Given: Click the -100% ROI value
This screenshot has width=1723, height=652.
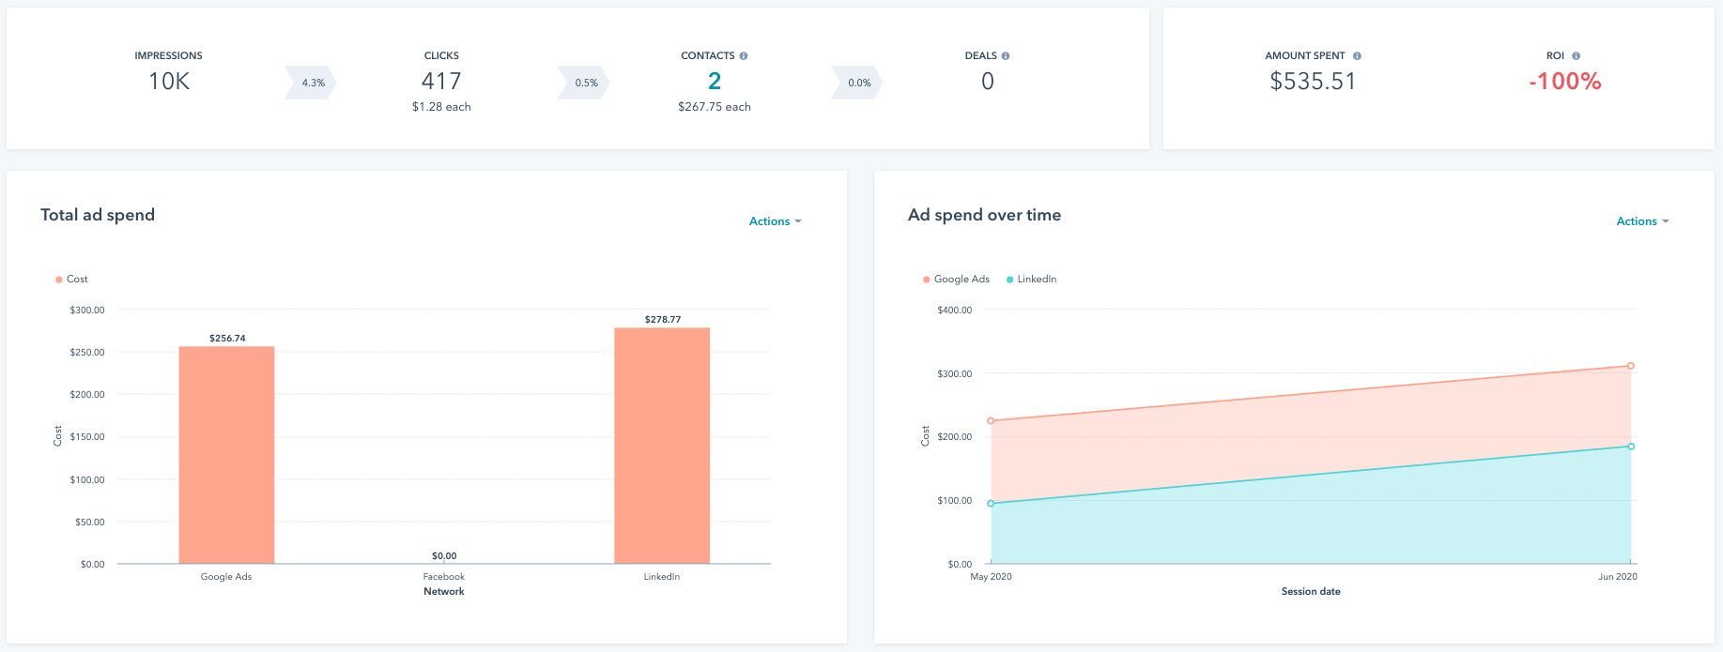Looking at the screenshot, I should [x=1564, y=82].
